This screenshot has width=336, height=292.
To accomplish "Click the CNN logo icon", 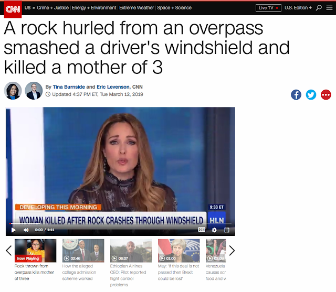I will (13, 9).
